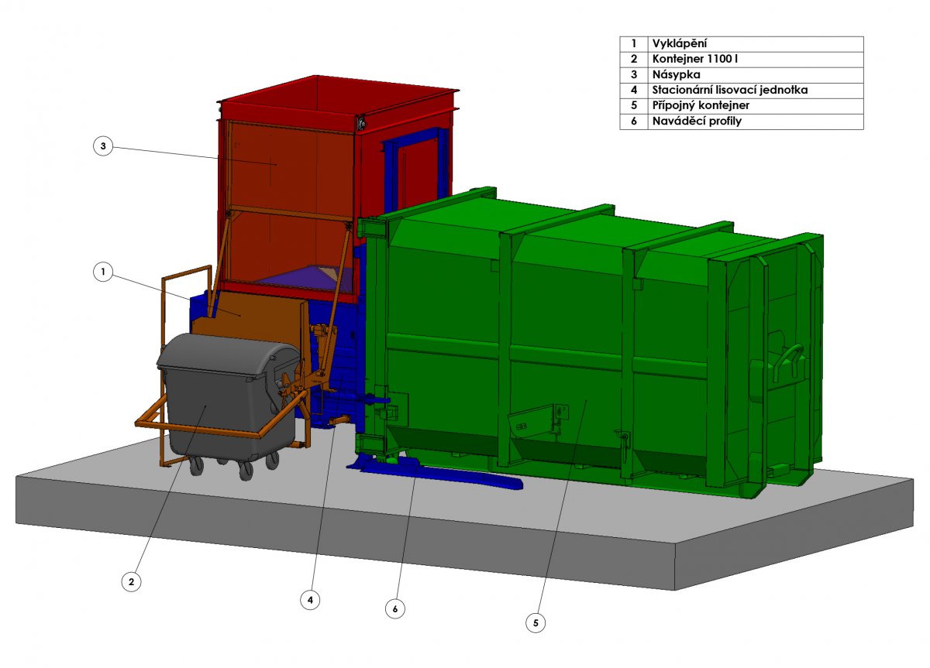Select the legend text 'Přípojný kontejner'

point(701,106)
